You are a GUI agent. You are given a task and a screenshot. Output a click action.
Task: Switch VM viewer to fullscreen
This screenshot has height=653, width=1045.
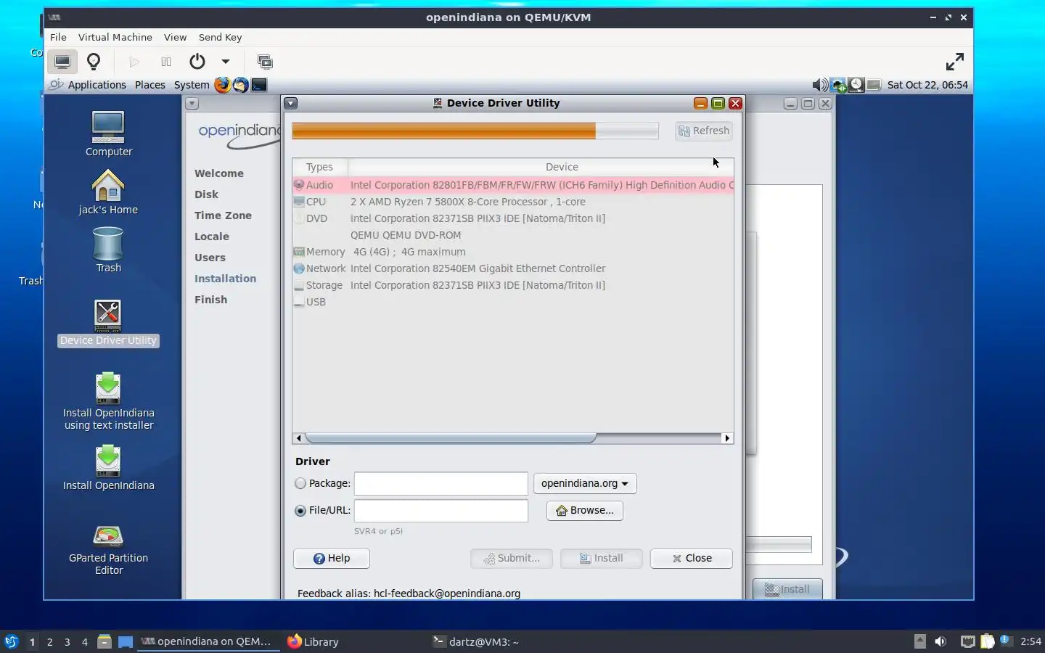coord(955,62)
